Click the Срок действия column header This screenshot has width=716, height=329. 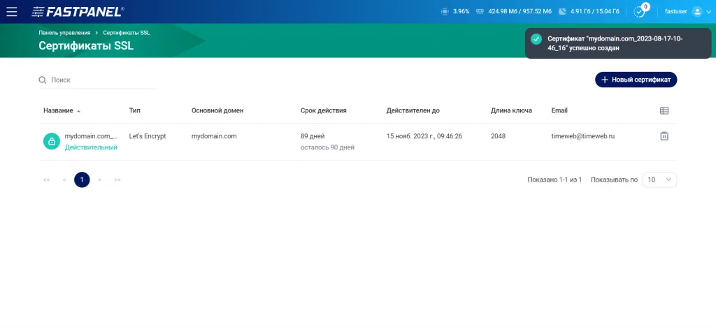pyautogui.click(x=323, y=110)
